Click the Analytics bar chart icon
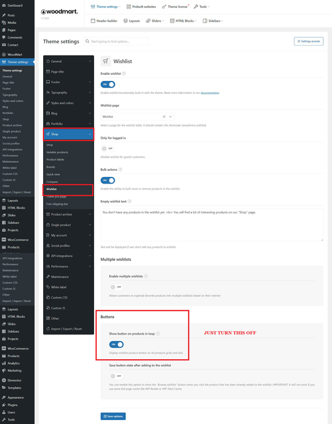 click(4, 363)
